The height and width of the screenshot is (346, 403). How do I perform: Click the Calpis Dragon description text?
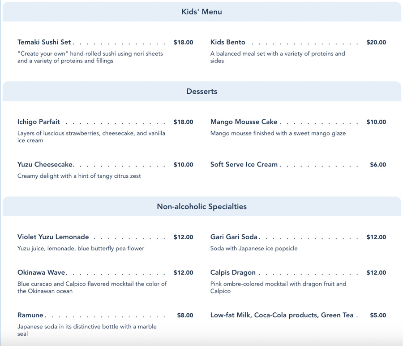(278, 287)
